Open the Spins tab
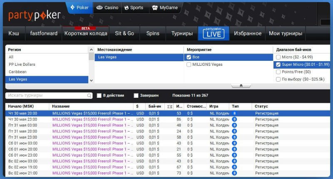Screen dimensions: 333x179 (153, 33)
